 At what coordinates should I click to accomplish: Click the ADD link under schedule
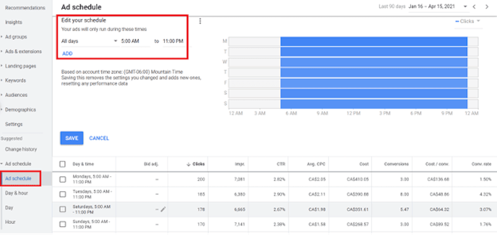[68, 54]
